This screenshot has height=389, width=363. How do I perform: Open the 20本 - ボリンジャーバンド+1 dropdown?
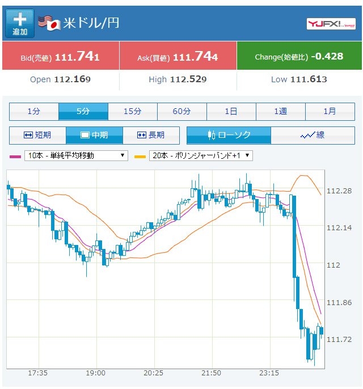[201, 155]
